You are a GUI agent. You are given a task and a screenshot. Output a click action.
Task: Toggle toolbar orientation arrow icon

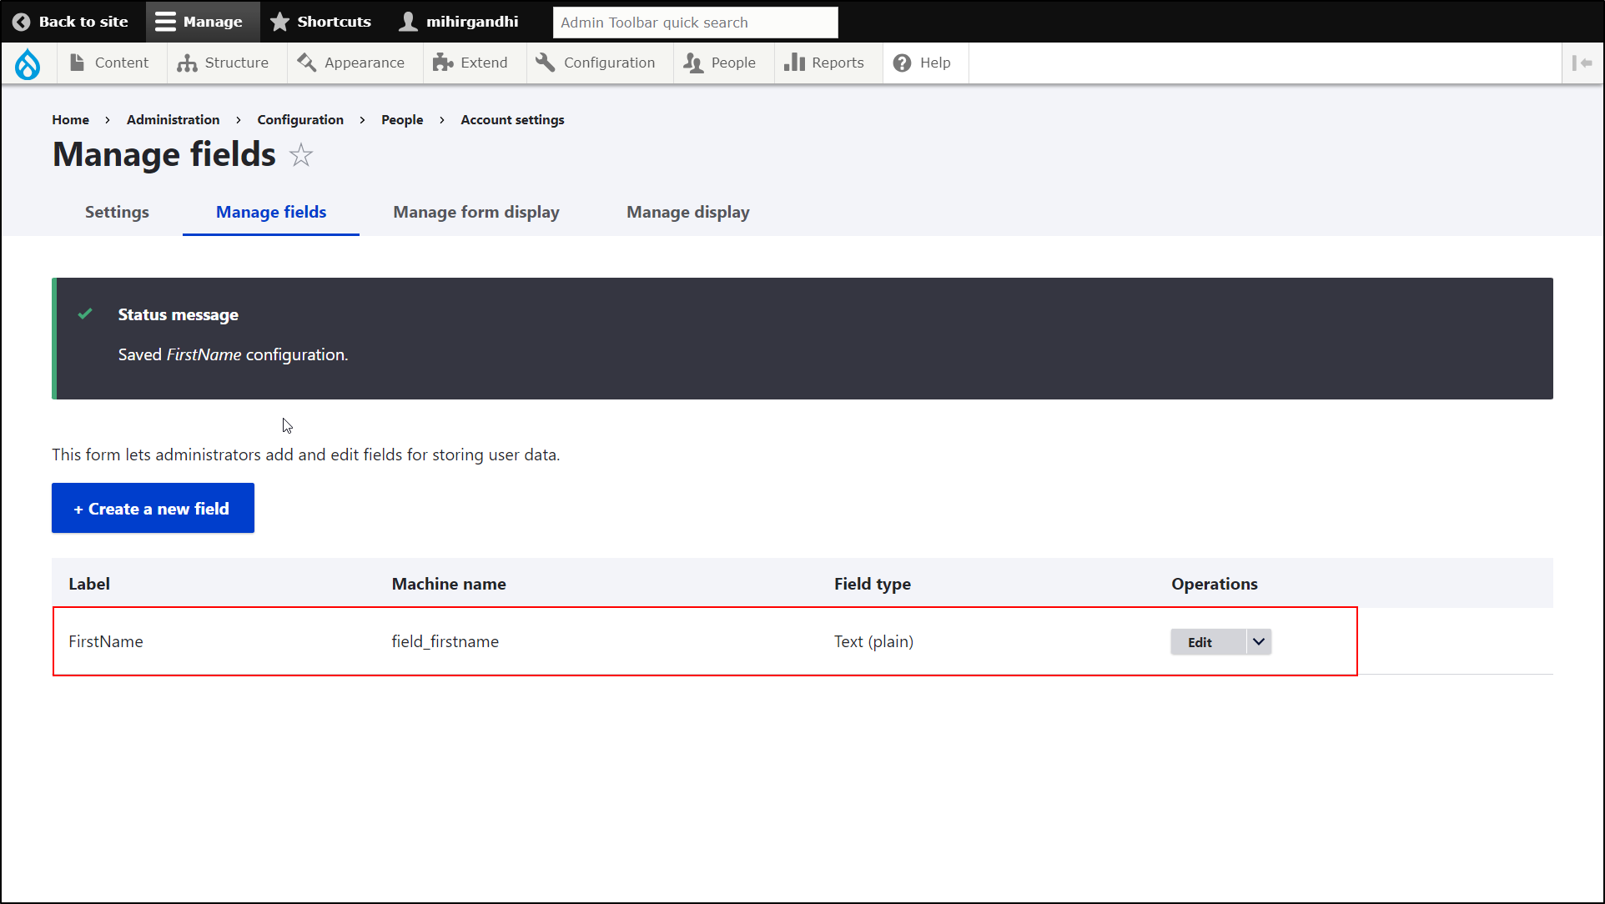coord(1582,63)
